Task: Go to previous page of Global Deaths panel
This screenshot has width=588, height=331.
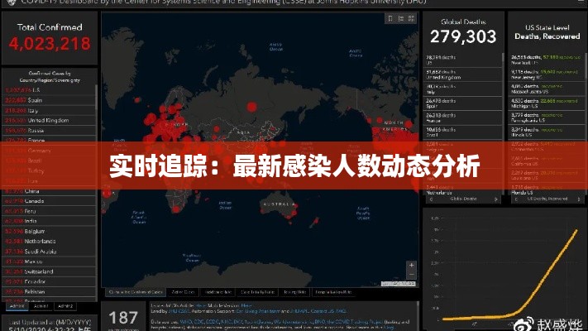Action: point(431,199)
